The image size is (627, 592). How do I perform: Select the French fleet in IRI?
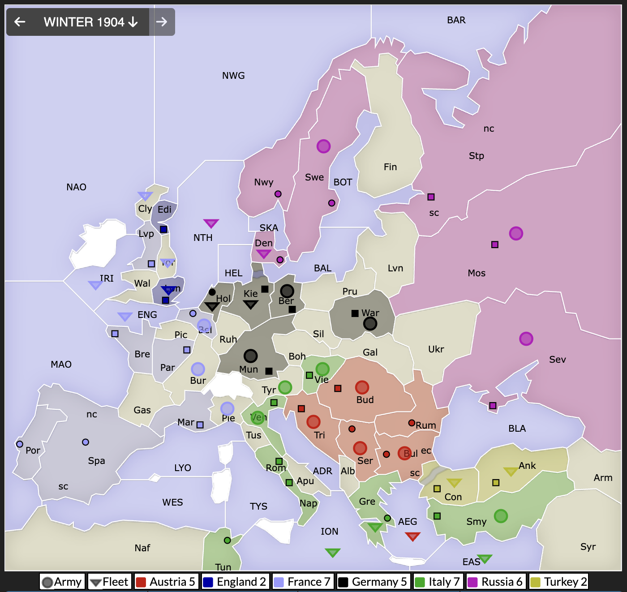click(x=95, y=285)
